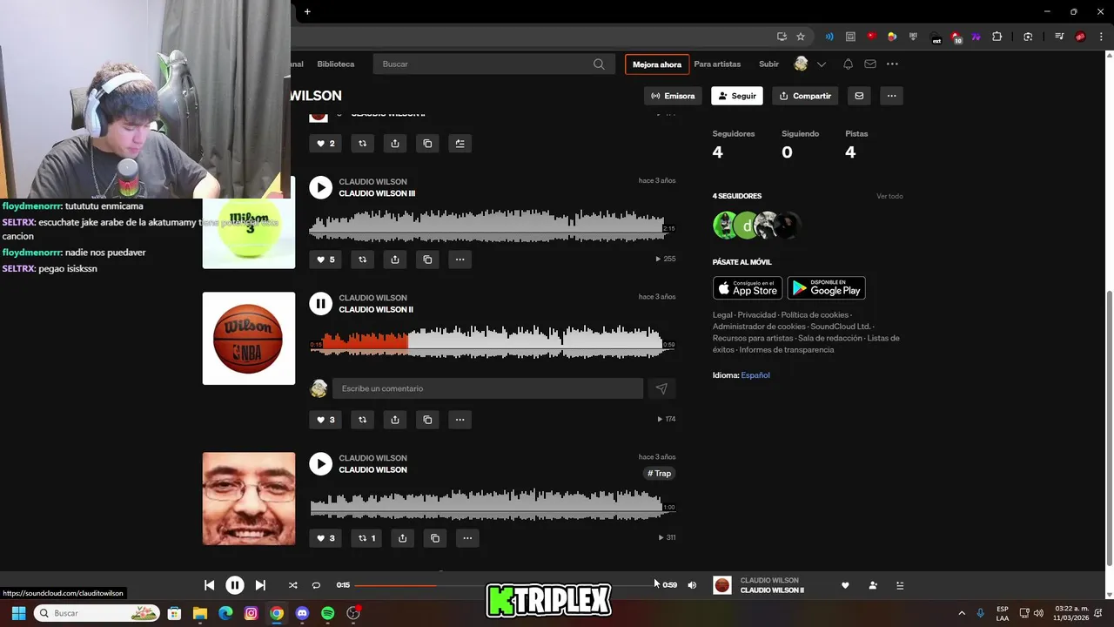The image size is (1114, 627).
Task: Open the 'Español' language link
Action: pos(755,375)
